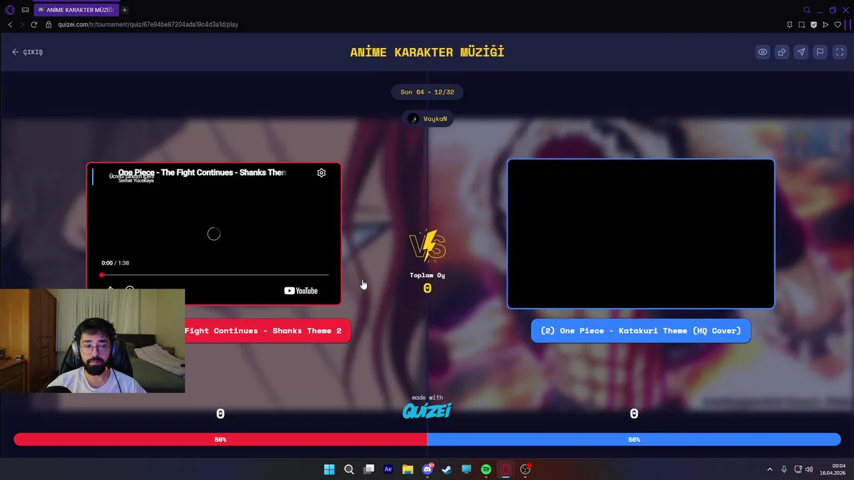Image resolution: width=854 pixels, height=480 pixels.
Task: Open YouTube video settings gear
Action: coord(322,173)
